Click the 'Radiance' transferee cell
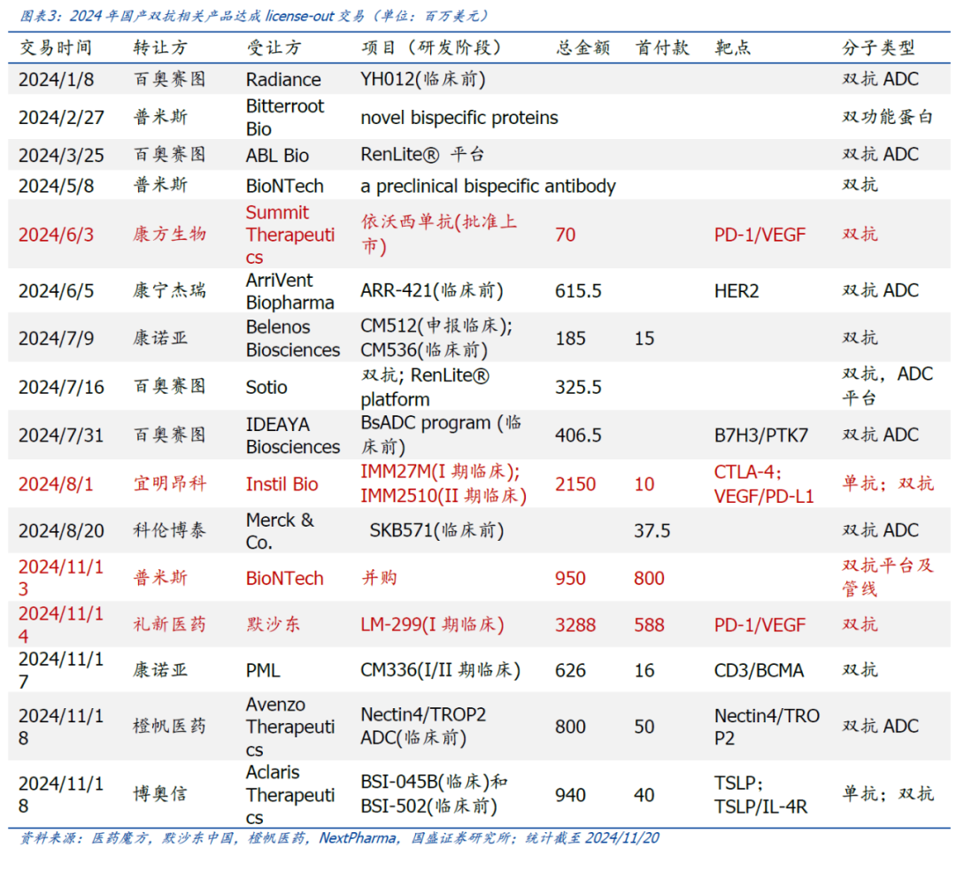 pyautogui.click(x=283, y=80)
